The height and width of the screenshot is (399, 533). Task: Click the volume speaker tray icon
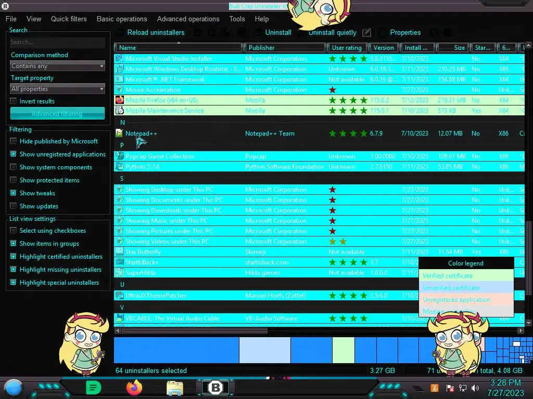tap(475, 388)
